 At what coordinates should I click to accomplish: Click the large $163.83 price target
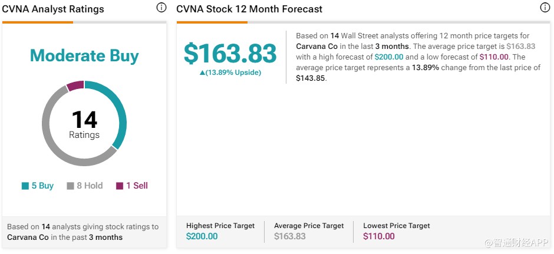point(230,53)
